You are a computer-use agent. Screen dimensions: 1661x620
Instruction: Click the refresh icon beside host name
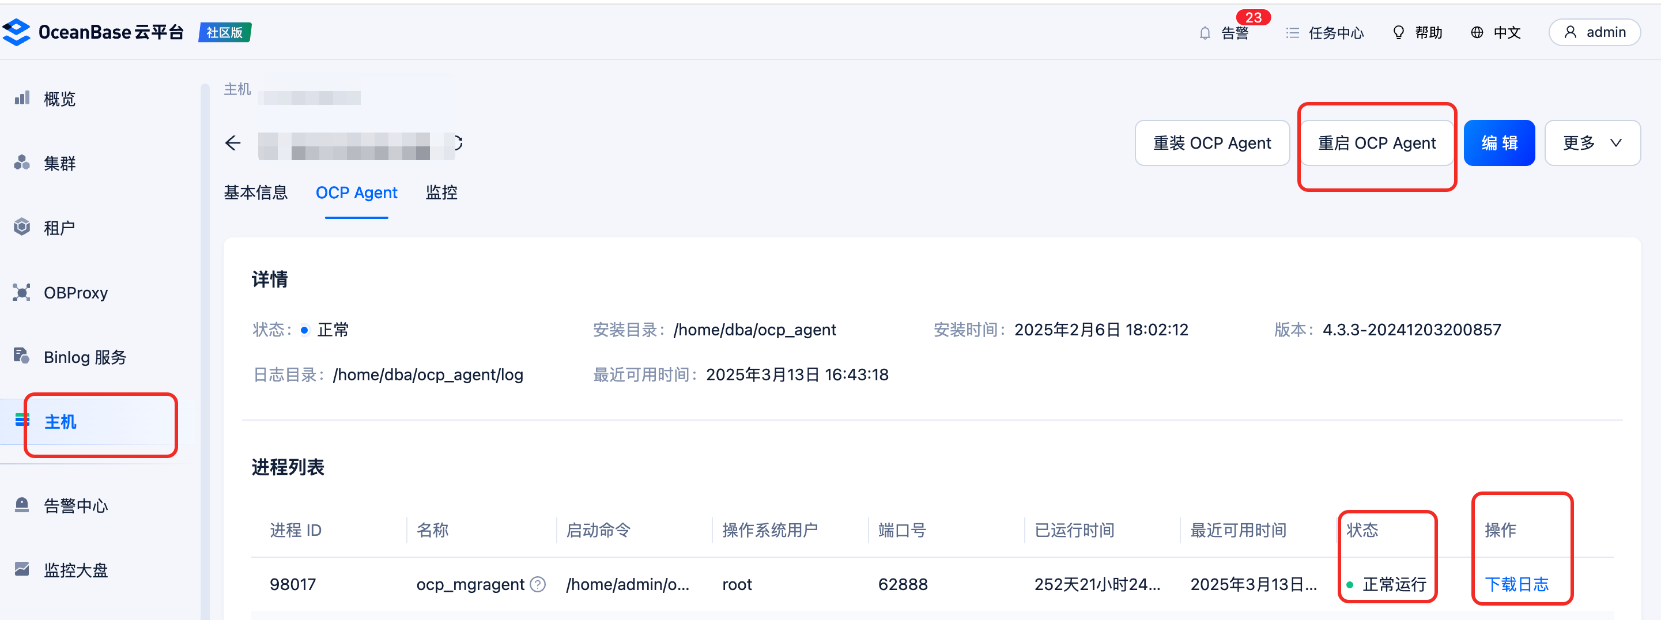(458, 143)
